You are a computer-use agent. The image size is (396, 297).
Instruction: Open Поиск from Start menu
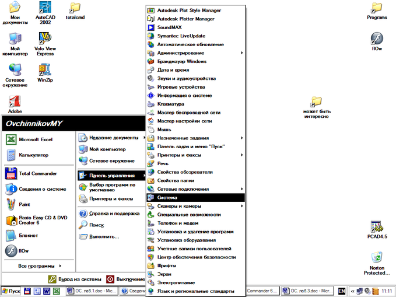111,225
